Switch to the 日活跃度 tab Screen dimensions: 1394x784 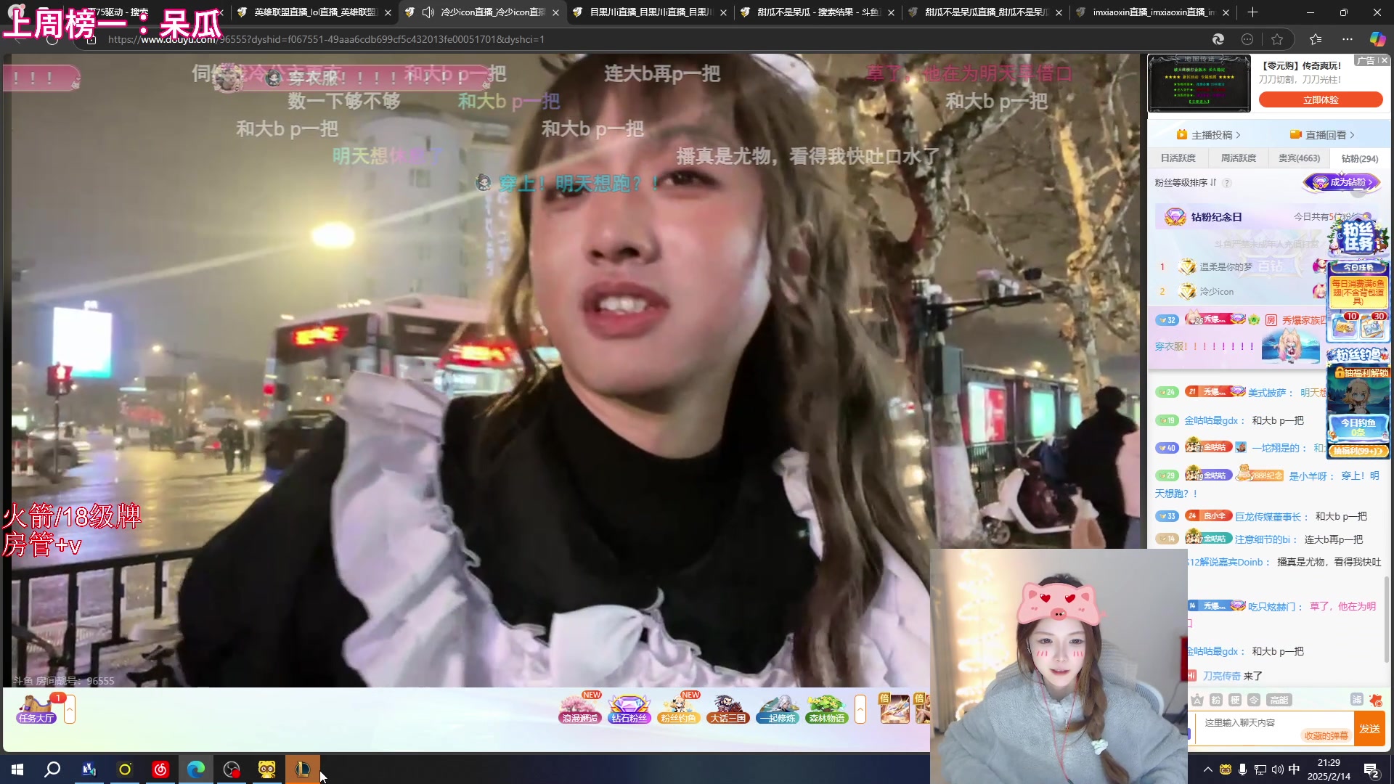(x=1177, y=158)
